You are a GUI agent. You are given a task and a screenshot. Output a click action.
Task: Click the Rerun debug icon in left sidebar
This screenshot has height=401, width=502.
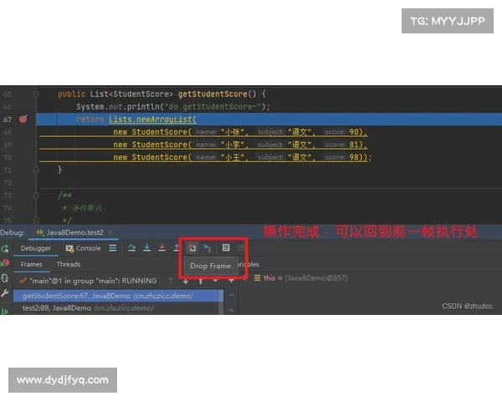(x=6, y=248)
